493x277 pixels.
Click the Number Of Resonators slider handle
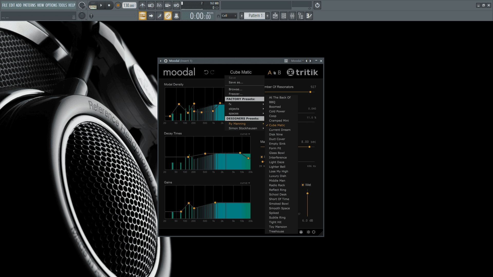(x=310, y=92)
